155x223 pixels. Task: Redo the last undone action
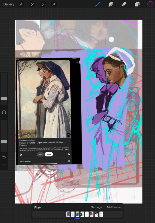point(4,165)
